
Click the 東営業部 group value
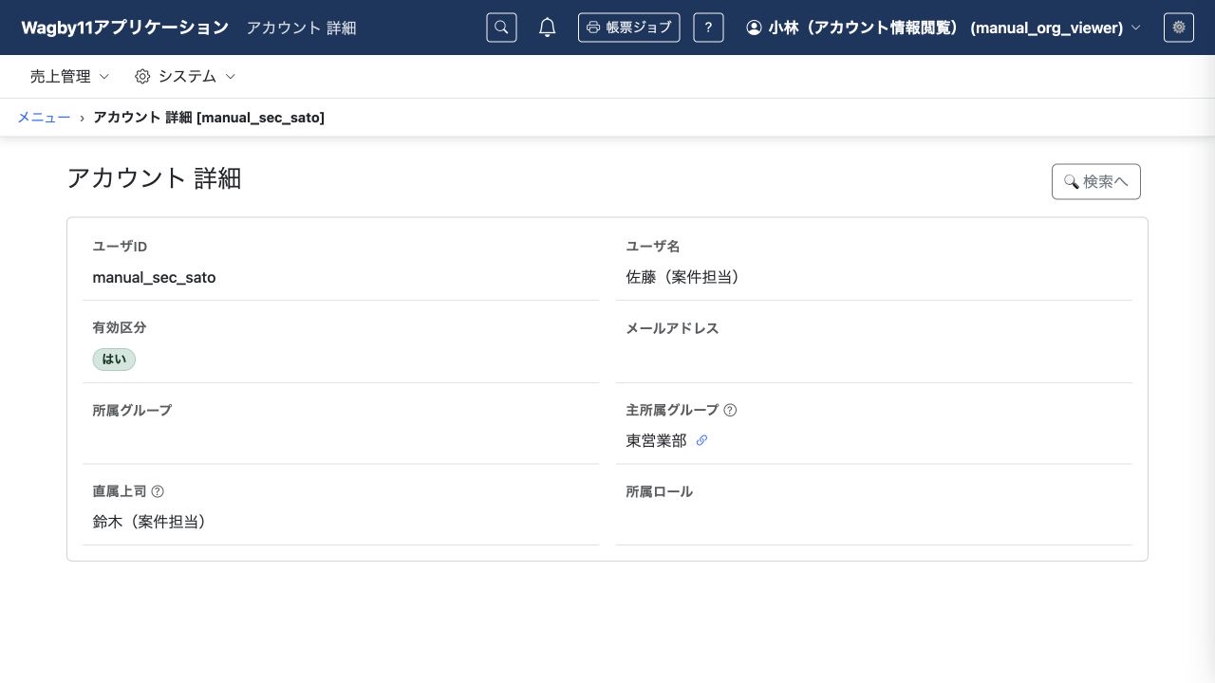656,441
